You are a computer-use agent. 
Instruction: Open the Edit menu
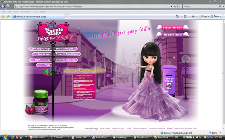9,12
